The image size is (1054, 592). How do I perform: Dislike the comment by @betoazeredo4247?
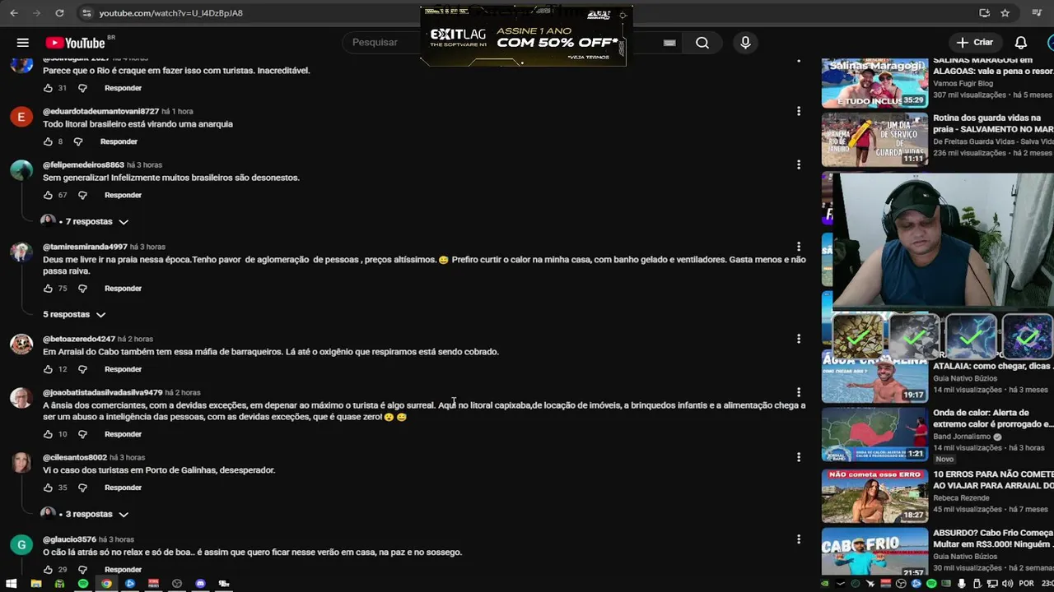click(82, 369)
